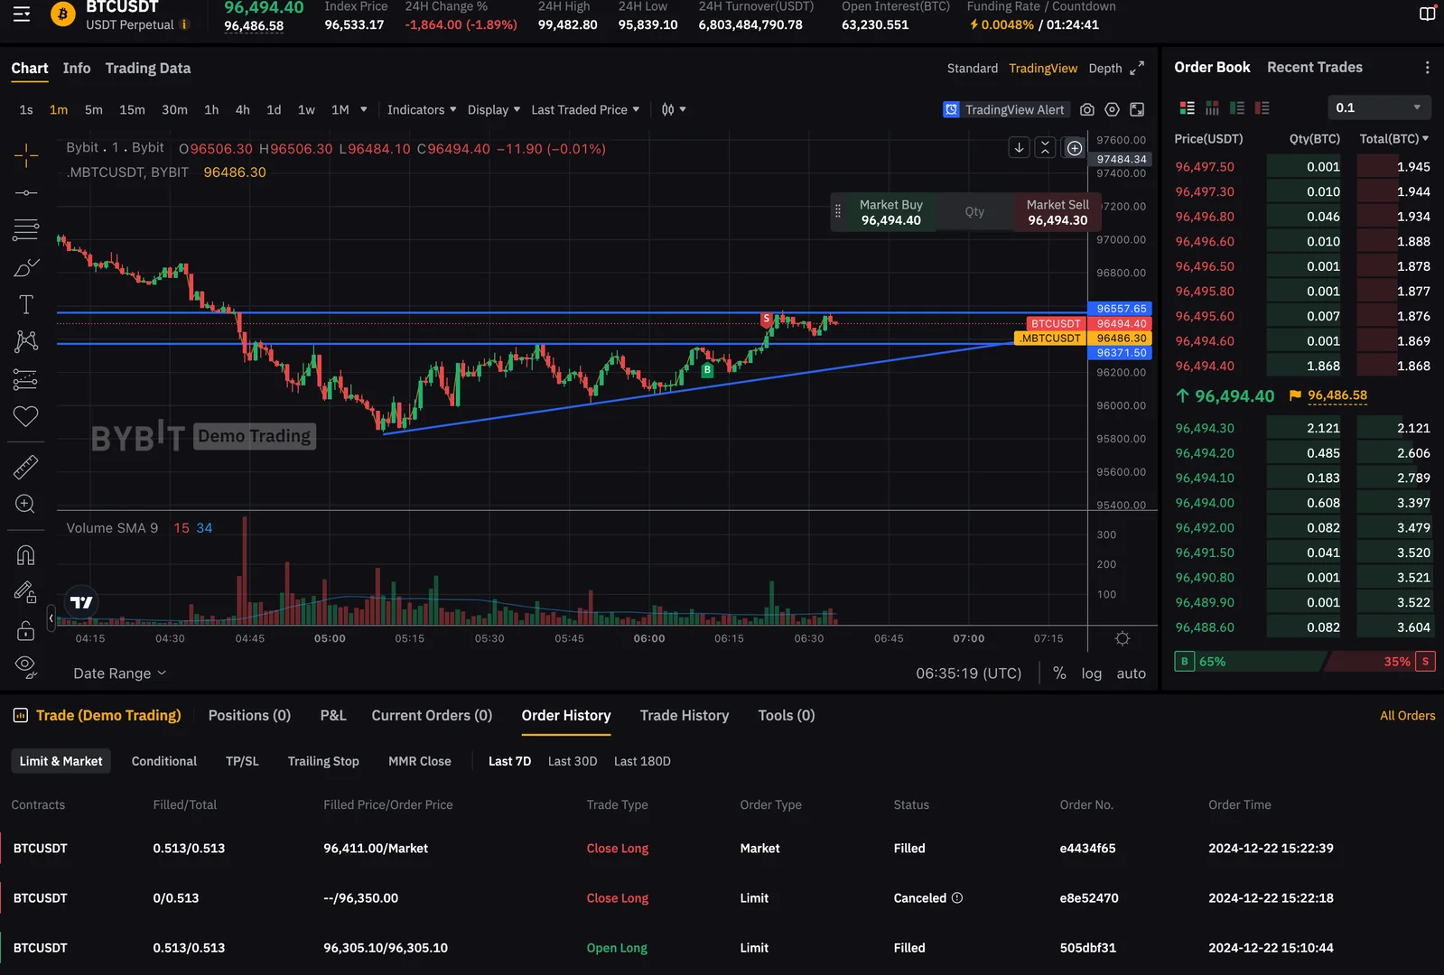The width and height of the screenshot is (1444, 975).
Task: Select the ruler measure tool
Action: pos(26,467)
